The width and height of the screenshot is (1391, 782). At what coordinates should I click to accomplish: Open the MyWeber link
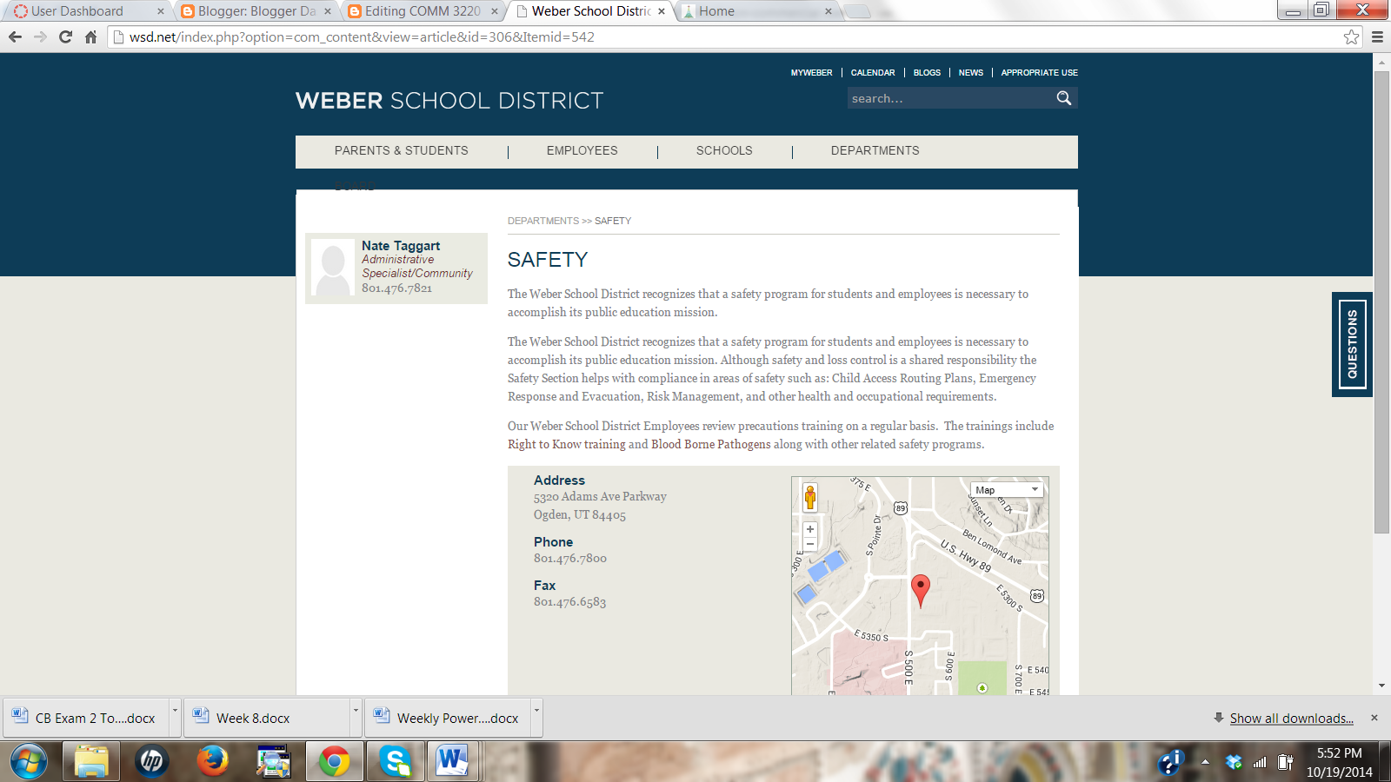coord(811,73)
